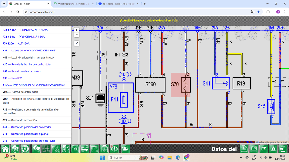289x162 pixels.
Task: Expand hidden icons in the system tray
Action: point(241,157)
